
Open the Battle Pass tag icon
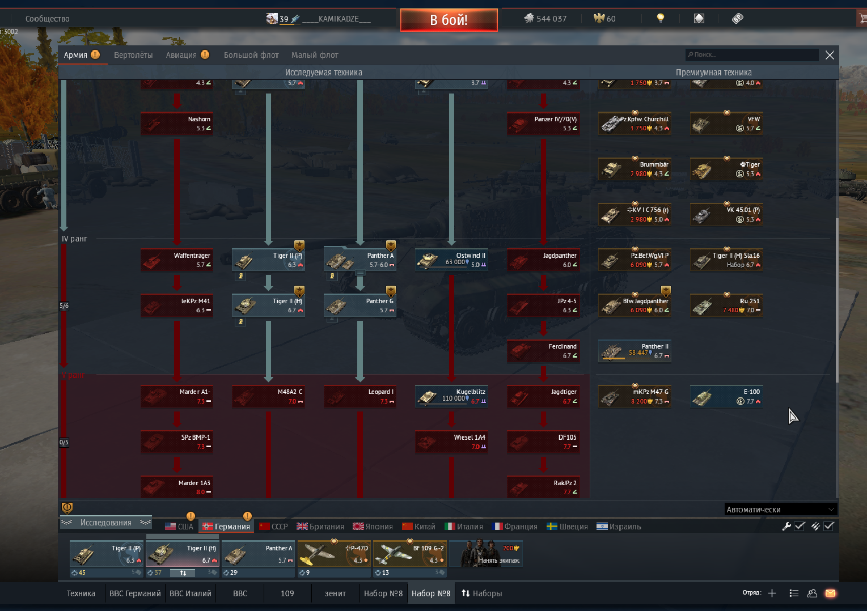click(x=737, y=19)
